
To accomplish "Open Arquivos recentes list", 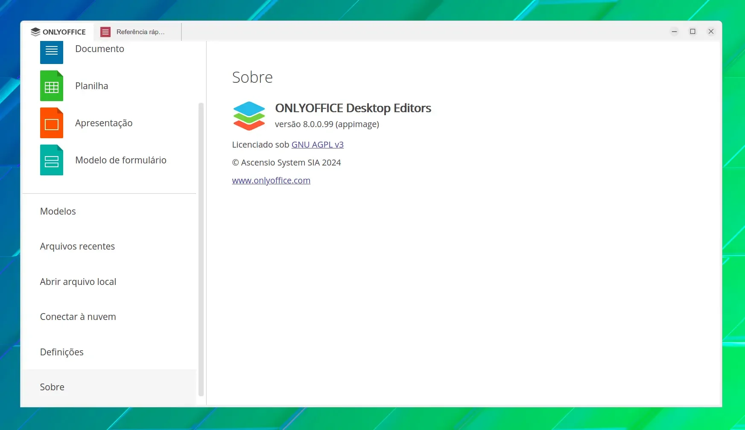I will [109, 246].
